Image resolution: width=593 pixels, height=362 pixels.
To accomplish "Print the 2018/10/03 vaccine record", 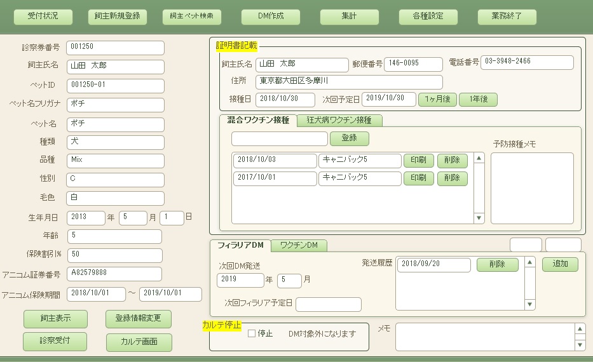I will coord(419,161).
